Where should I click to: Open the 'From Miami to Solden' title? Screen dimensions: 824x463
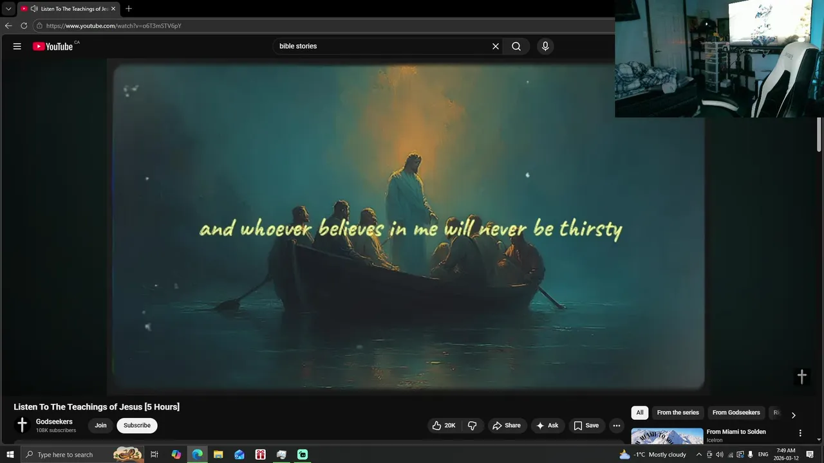click(x=736, y=432)
